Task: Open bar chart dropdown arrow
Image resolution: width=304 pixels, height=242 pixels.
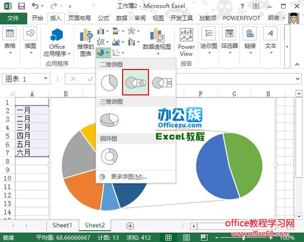Action: click(123, 31)
